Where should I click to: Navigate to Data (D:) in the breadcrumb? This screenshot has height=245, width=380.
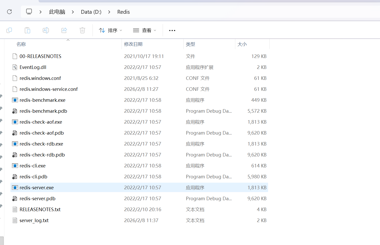(x=91, y=12)
